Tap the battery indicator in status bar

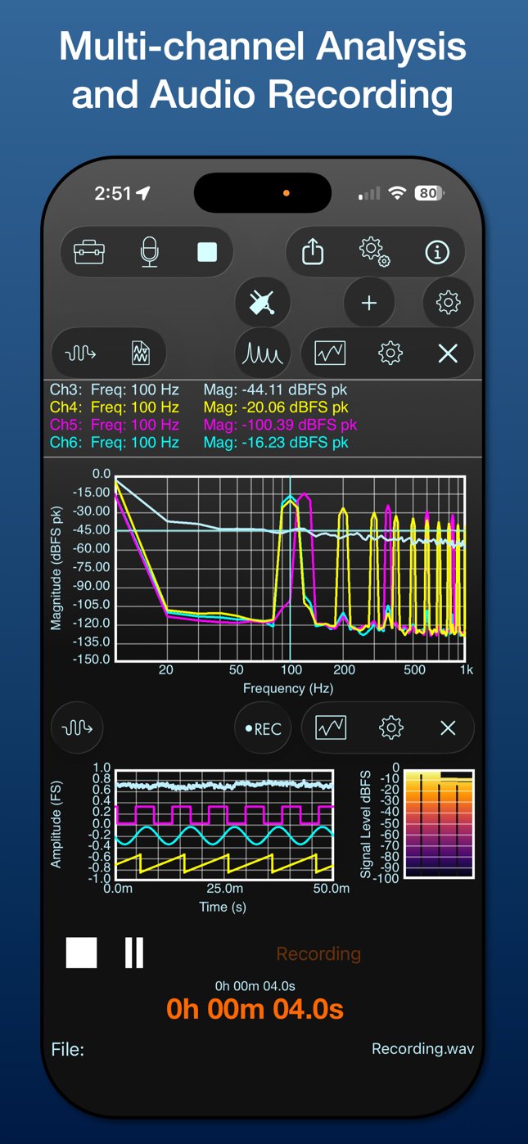pyautogui.click(x=429, y=193)
